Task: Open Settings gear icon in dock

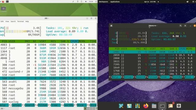Action: [x=179, y=106]
